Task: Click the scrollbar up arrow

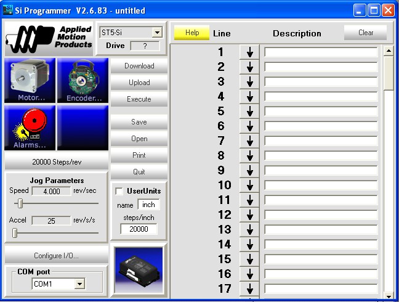Action: [389, 51]
